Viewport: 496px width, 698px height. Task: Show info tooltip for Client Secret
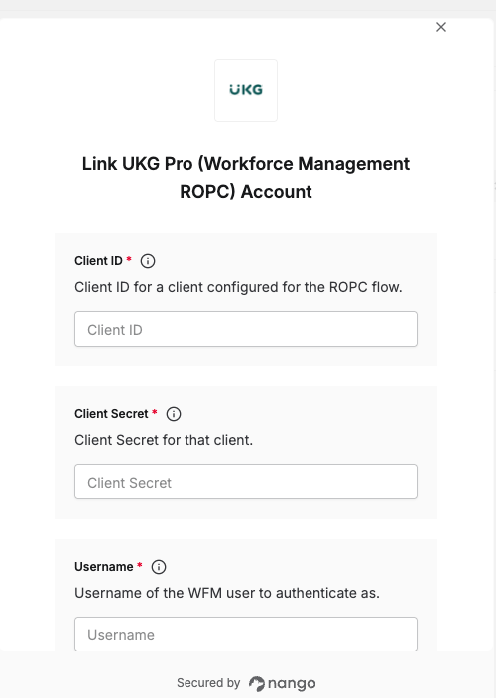pyautogui.click(x=174, y=414)
